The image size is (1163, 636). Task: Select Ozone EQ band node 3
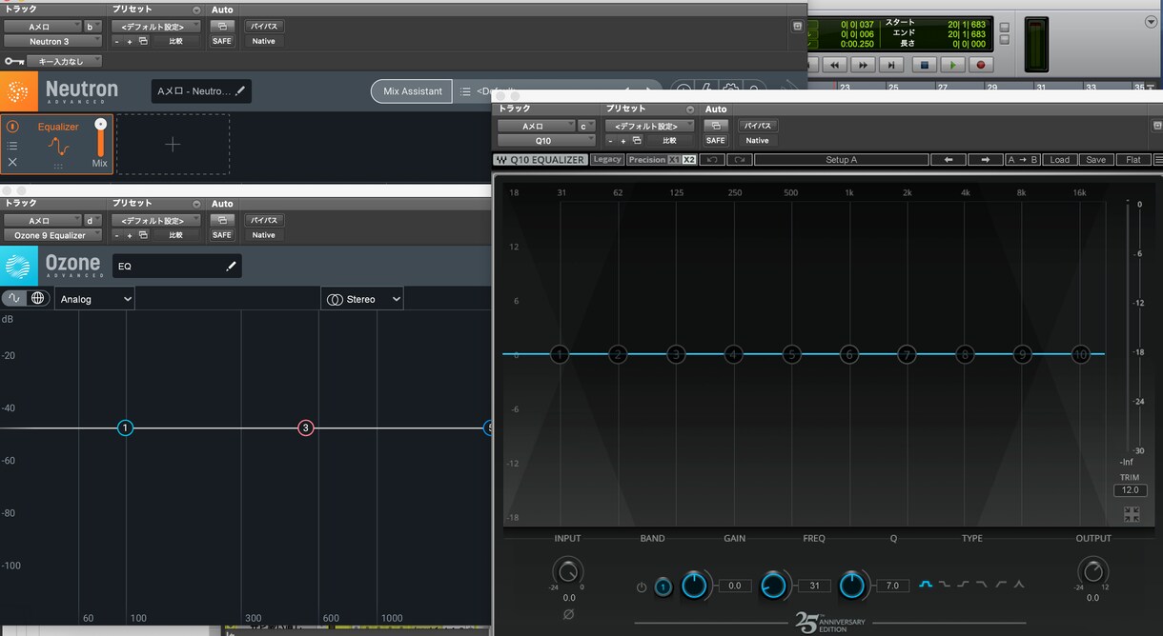[306, 428]
